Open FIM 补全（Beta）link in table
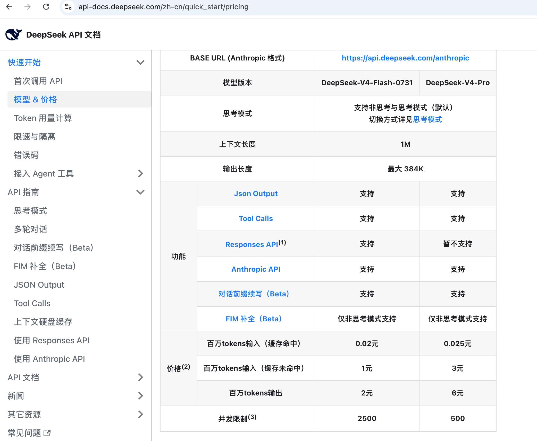Screen dimensions: 537x441 click(x=254, y=319)
